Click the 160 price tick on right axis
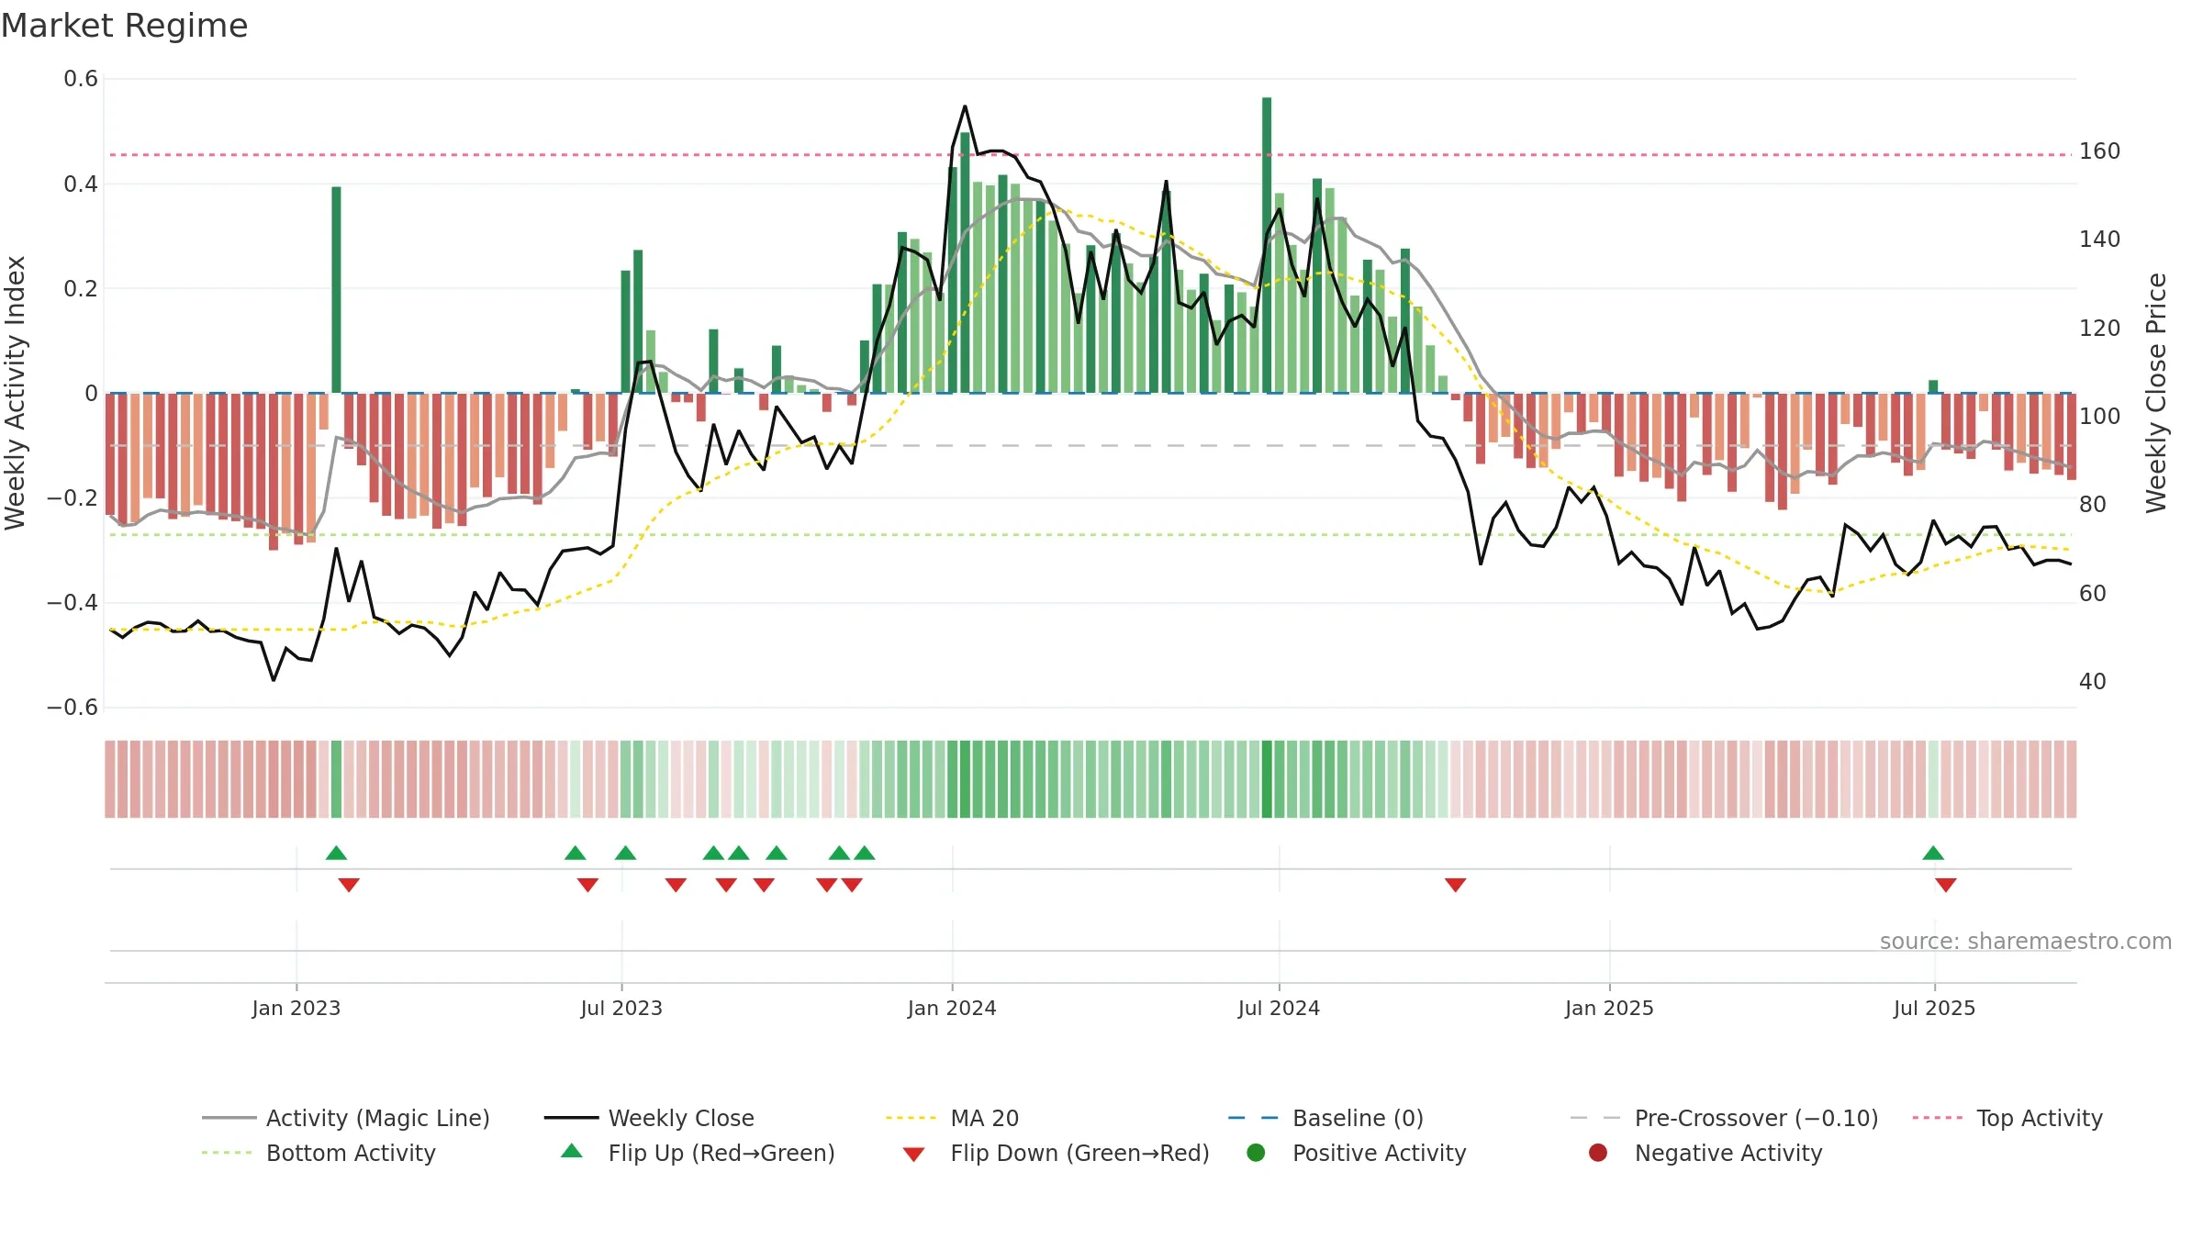Image resolution: width=2203 pixels, height=1239 pixels. coord(2100,151)
